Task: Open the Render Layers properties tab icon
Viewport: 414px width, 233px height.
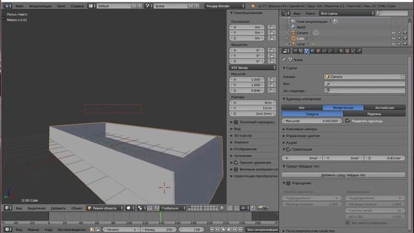Action: tap(301, 50)
